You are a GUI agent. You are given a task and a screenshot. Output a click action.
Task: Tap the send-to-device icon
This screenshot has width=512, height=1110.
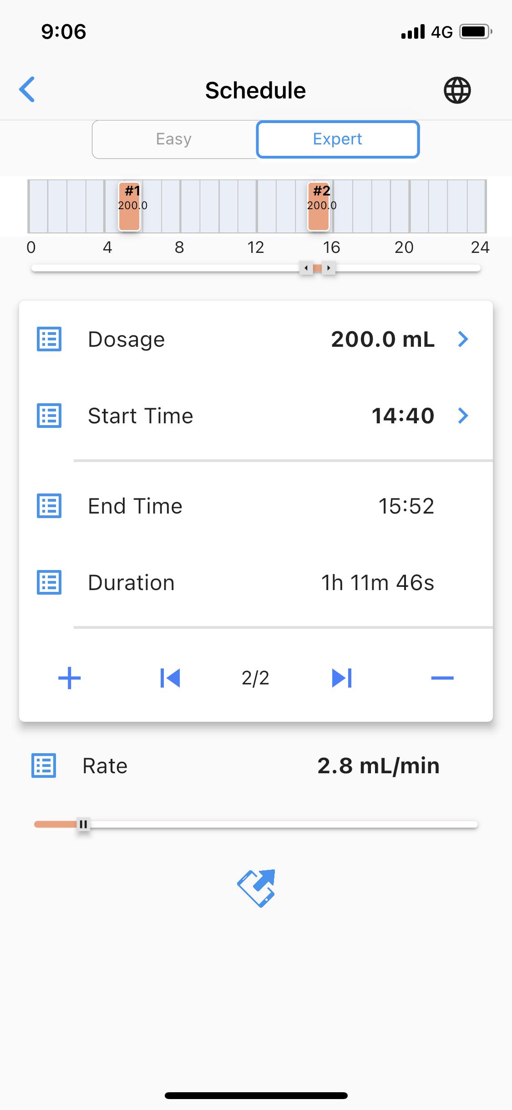[x=256, y=888]
